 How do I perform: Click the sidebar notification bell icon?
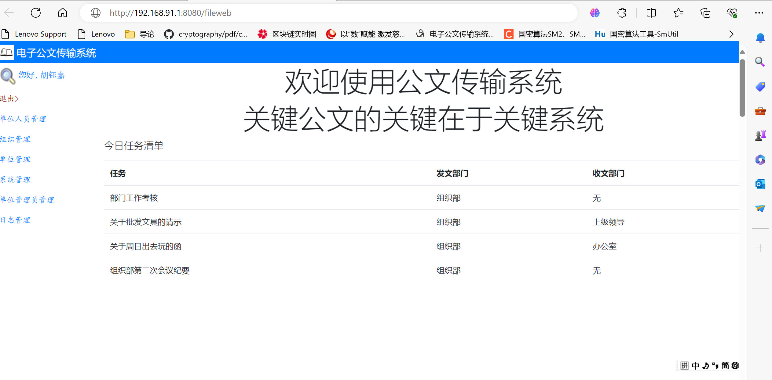coord(760,38)
